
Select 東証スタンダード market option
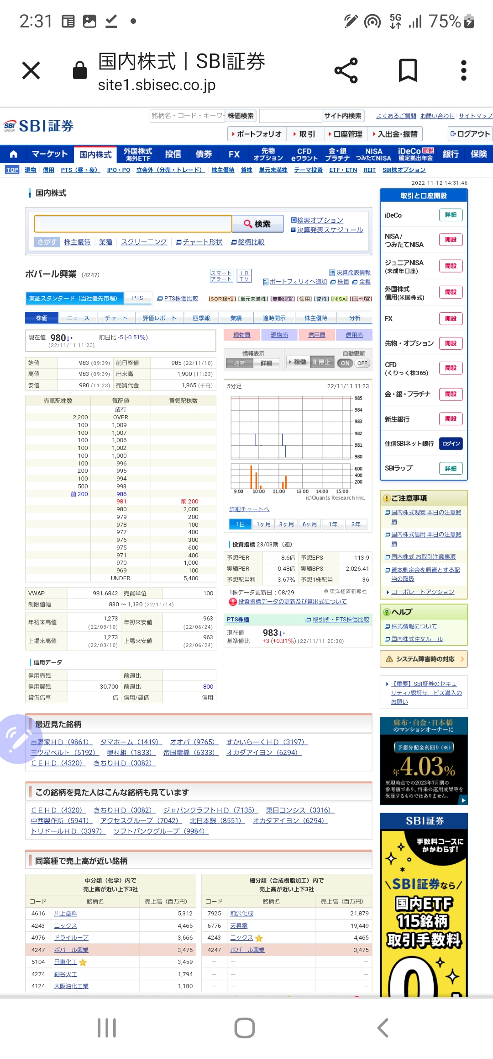(x=75, y=298)
